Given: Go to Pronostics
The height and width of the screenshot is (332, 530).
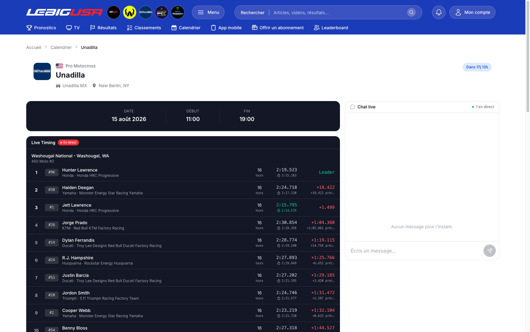Looking at the screenshot, I should click(x=41, y=28).
